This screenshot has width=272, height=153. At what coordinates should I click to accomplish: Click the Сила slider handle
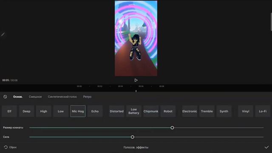tap(132, 137)
